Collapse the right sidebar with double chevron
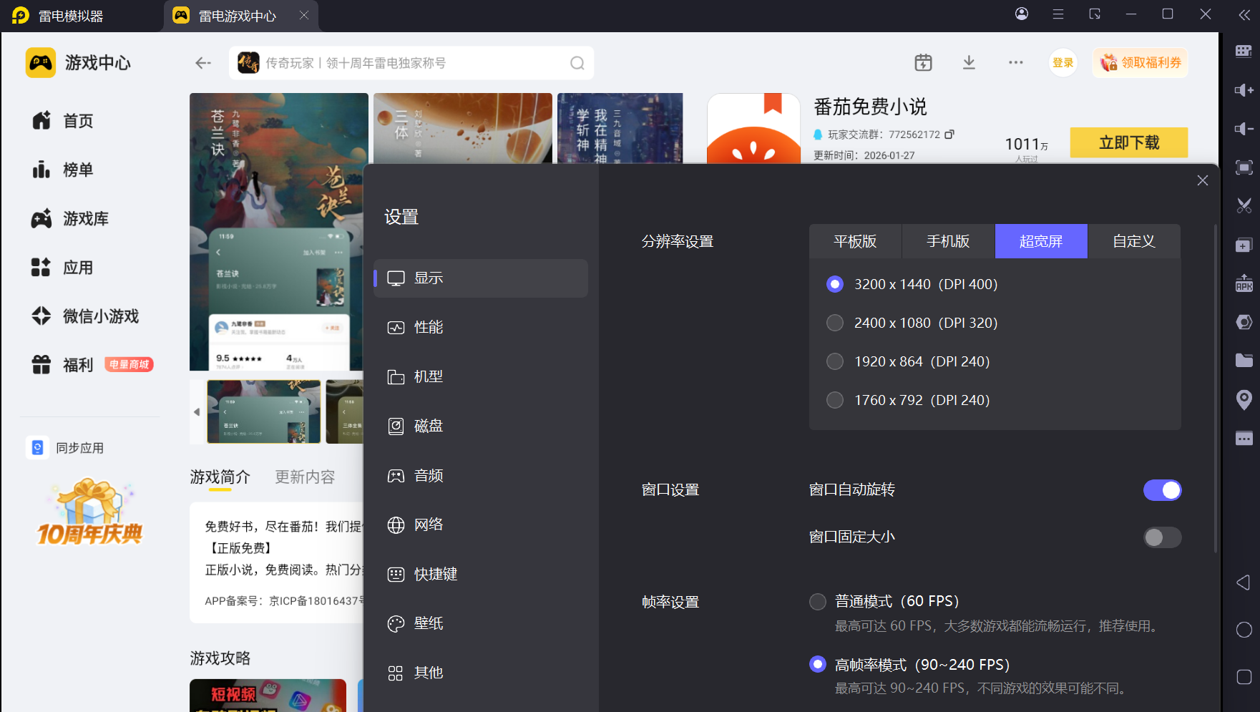Viewport: 1260px width, 712px height. coord(1244,14)
